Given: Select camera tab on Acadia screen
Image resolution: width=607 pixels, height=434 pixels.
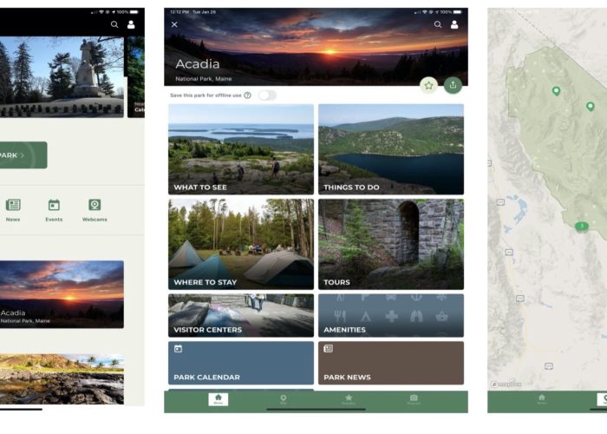Looking at the screenshot, I should (x=414, y=399).
